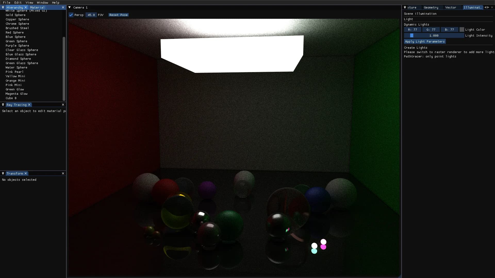Click Reset Pose
This screenshot has width=495, height=278.
point(118,15)
